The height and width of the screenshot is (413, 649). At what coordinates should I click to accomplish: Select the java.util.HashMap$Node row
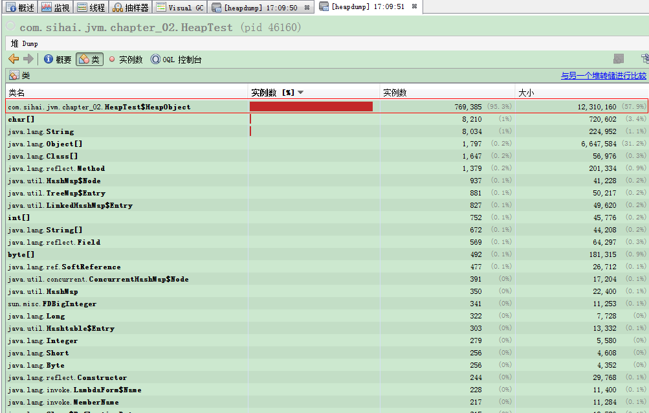(x=327, y=181)
